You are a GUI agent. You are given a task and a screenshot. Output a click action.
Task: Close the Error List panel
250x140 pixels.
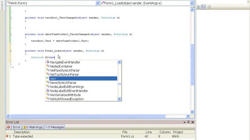[193, 122]
